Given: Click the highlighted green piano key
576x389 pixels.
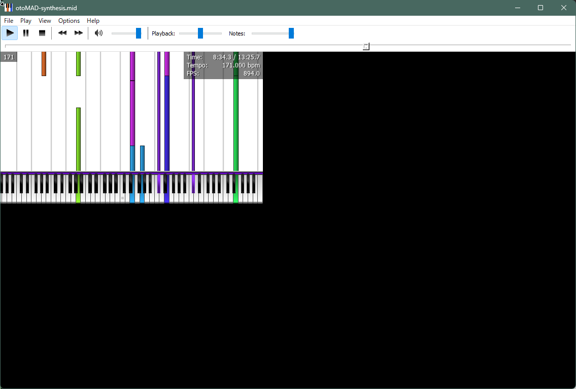Looking at the screenshot, I should coord(235,198).
